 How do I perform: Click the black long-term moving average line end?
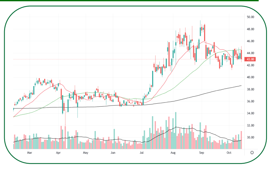241,86
